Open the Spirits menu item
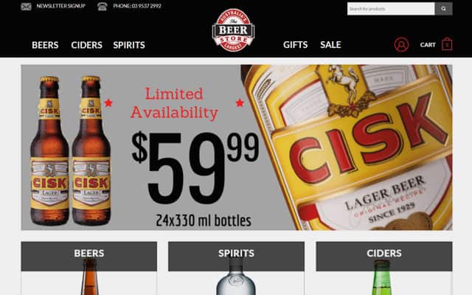This screenshot has width=472, height=295. point(129,45)
